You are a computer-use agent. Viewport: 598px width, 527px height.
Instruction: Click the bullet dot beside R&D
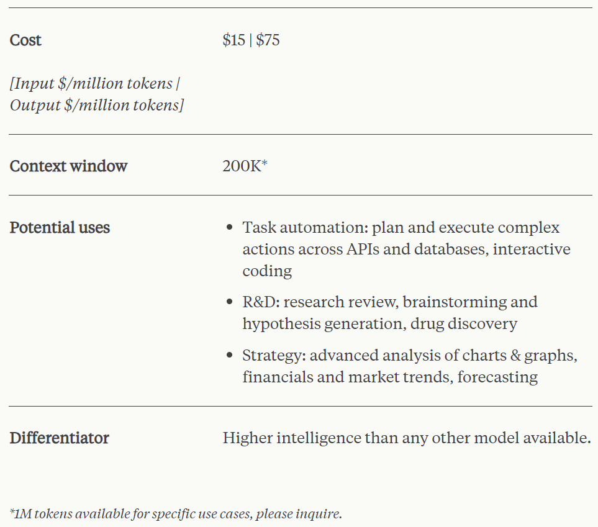[x=230, y=302]
